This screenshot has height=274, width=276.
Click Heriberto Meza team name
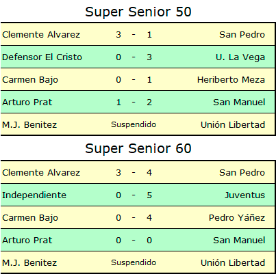click(x=231, y=80)
